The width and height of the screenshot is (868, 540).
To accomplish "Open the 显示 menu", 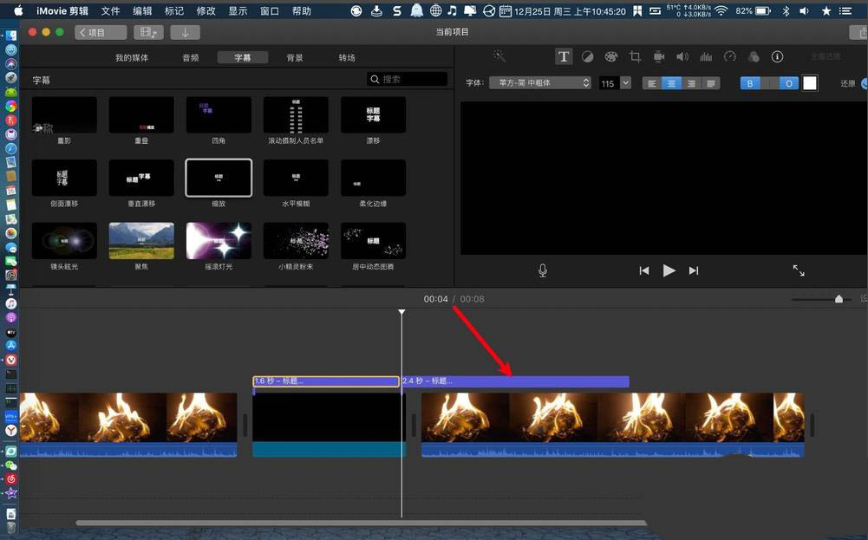I will [x=238, y=10].
